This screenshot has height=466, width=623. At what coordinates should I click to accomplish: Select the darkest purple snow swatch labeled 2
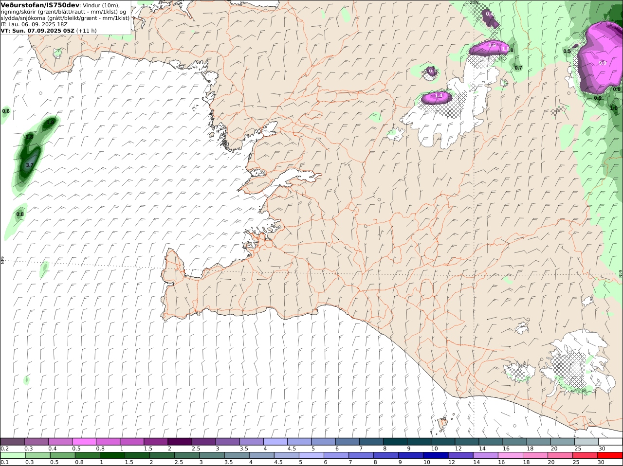click(x=180, y=442)
